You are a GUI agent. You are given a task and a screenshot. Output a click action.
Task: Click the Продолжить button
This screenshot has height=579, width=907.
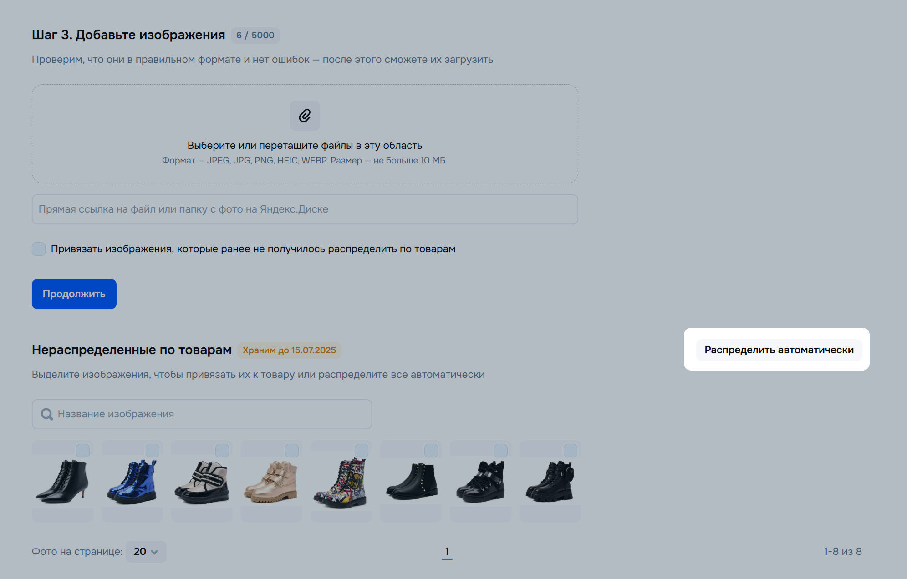(x=74, y=294)
